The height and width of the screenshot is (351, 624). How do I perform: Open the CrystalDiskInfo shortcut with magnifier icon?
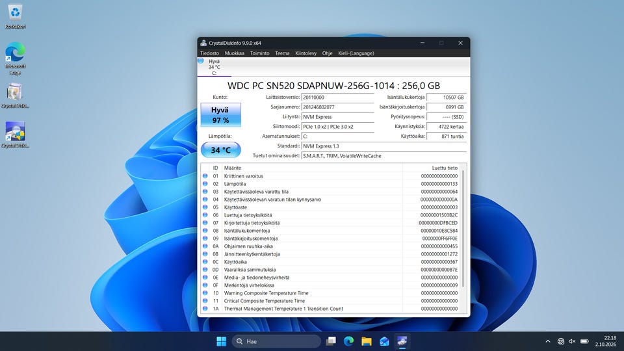coord(15,135)
